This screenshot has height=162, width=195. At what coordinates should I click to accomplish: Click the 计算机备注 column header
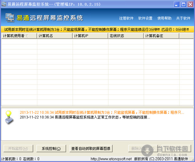(x=162, y=36)
